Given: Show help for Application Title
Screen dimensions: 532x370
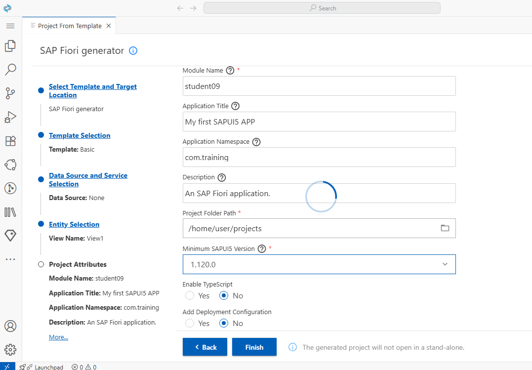Looking at the screenshot, I should pos(236,106).
